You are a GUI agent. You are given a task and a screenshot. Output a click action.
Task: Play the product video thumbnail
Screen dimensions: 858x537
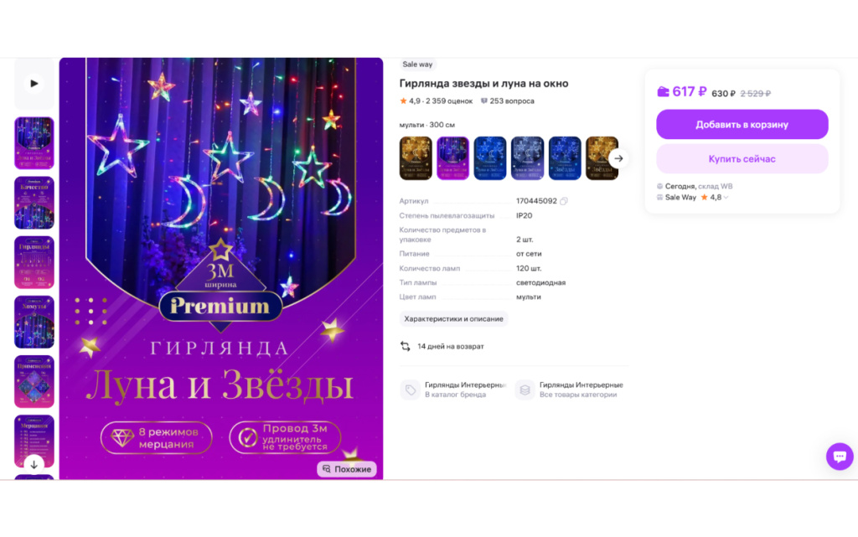(34, 84)
